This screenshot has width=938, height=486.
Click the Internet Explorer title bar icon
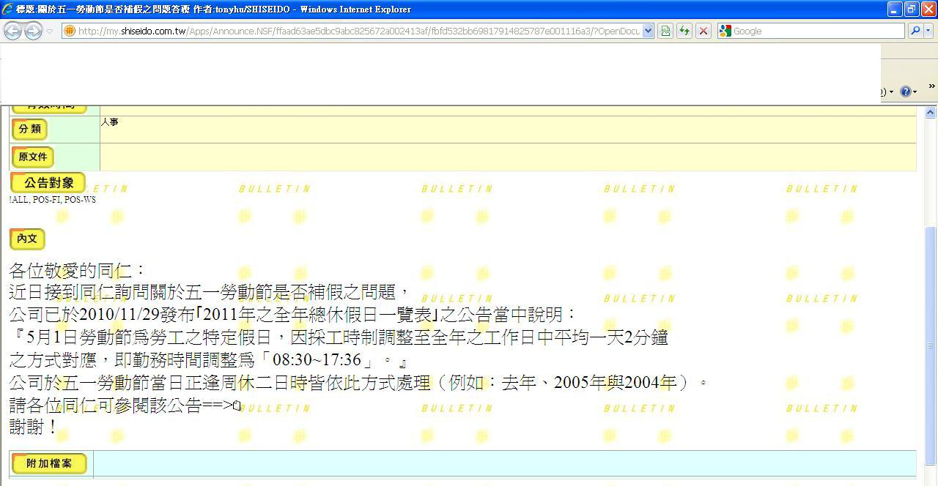point(8,10)
